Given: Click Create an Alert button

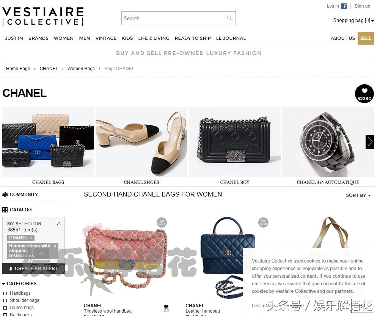Looking at the screenshot, I should (33, 269).
